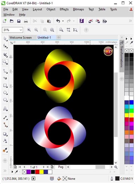This screenshot has height=184, width=135.
Task: Click the Undo arrow icon
Action: (58, 21)
